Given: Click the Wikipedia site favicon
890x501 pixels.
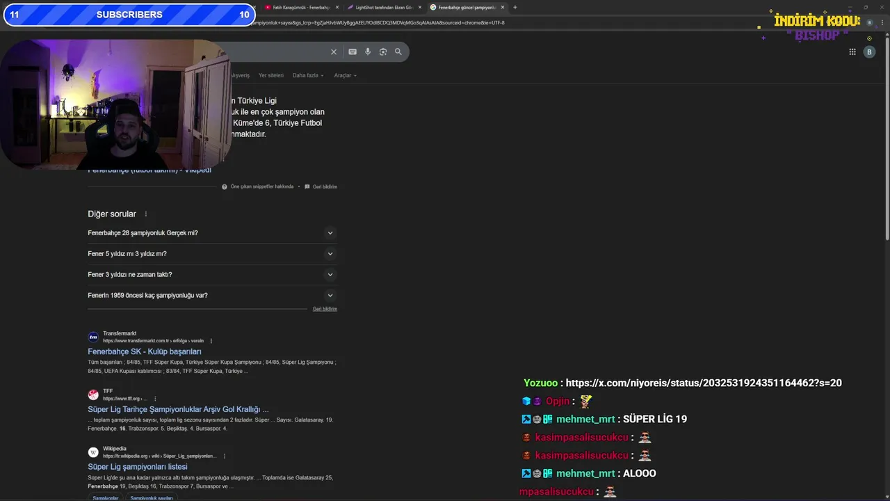Looking at the screenshot, I should 93,452.
